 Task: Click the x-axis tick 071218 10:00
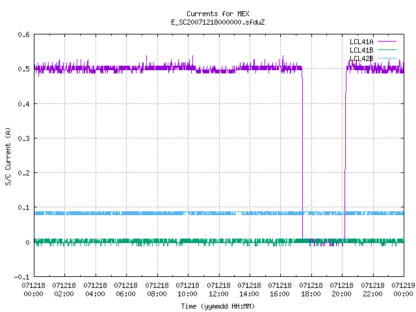click(x=188, y=289)
